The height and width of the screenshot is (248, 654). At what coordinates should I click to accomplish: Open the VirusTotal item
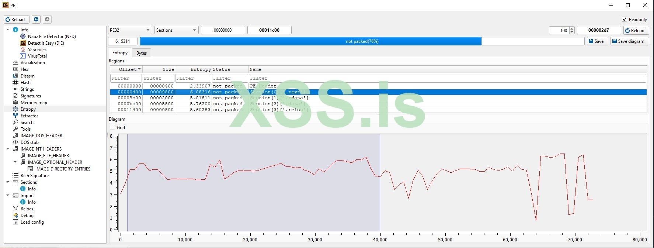pyautogui.click(x=37, y=56)
